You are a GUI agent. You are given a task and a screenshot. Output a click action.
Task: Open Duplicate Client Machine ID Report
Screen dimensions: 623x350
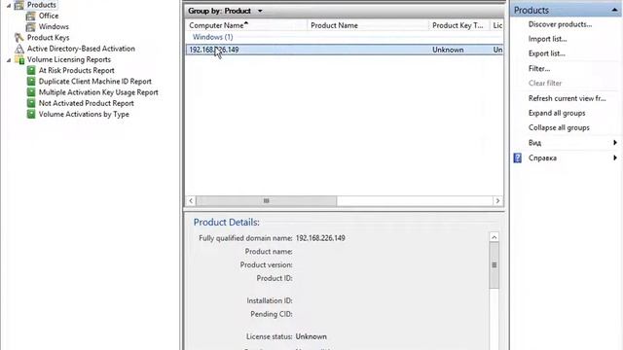pyautogui.click(x=95, y=82)
